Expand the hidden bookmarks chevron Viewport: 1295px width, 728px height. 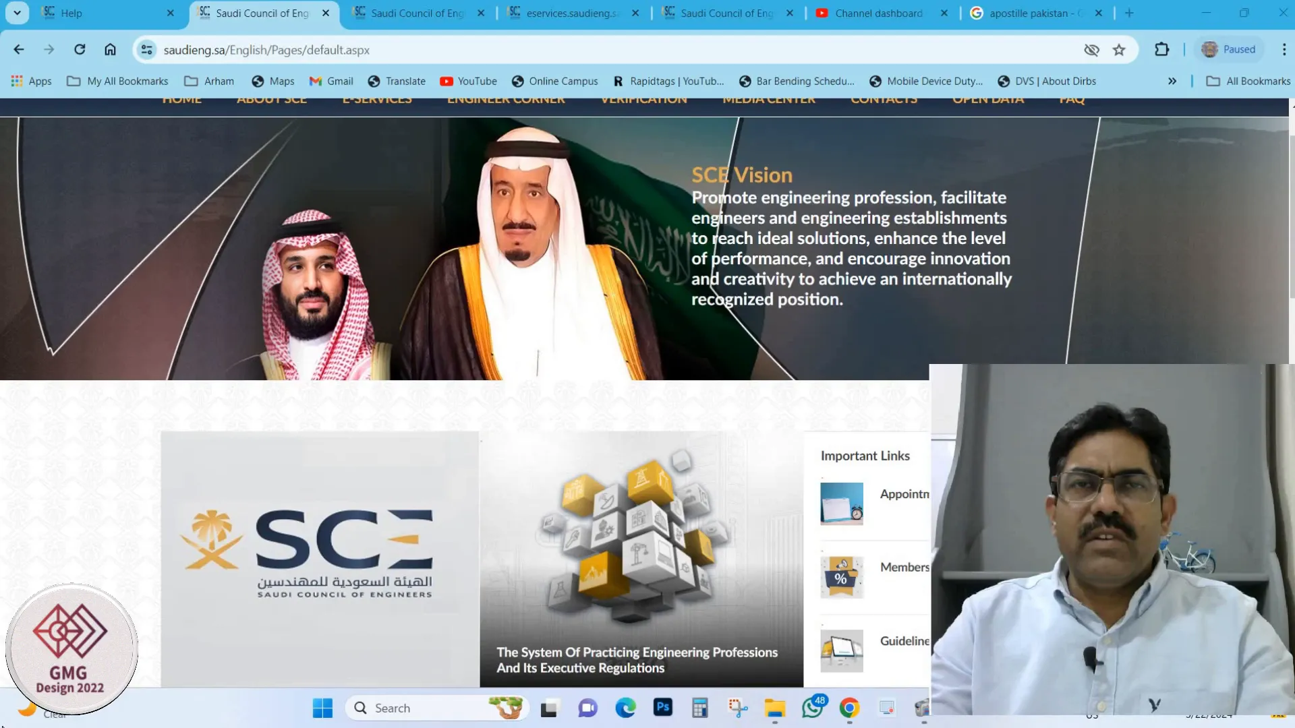coord(1172,81)
